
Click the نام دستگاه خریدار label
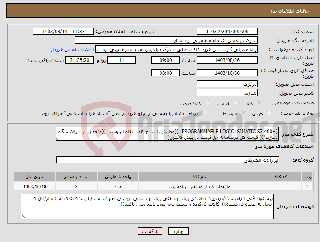pos(295,41)
